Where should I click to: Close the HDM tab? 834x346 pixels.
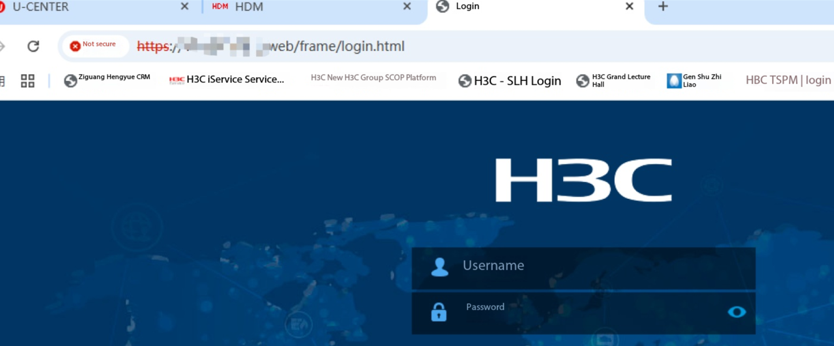pos(407,7)
